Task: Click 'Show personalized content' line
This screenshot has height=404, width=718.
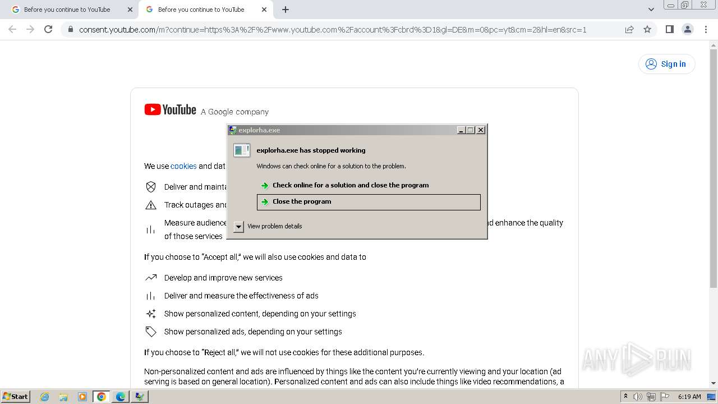Action: click(x=260, y=314)
